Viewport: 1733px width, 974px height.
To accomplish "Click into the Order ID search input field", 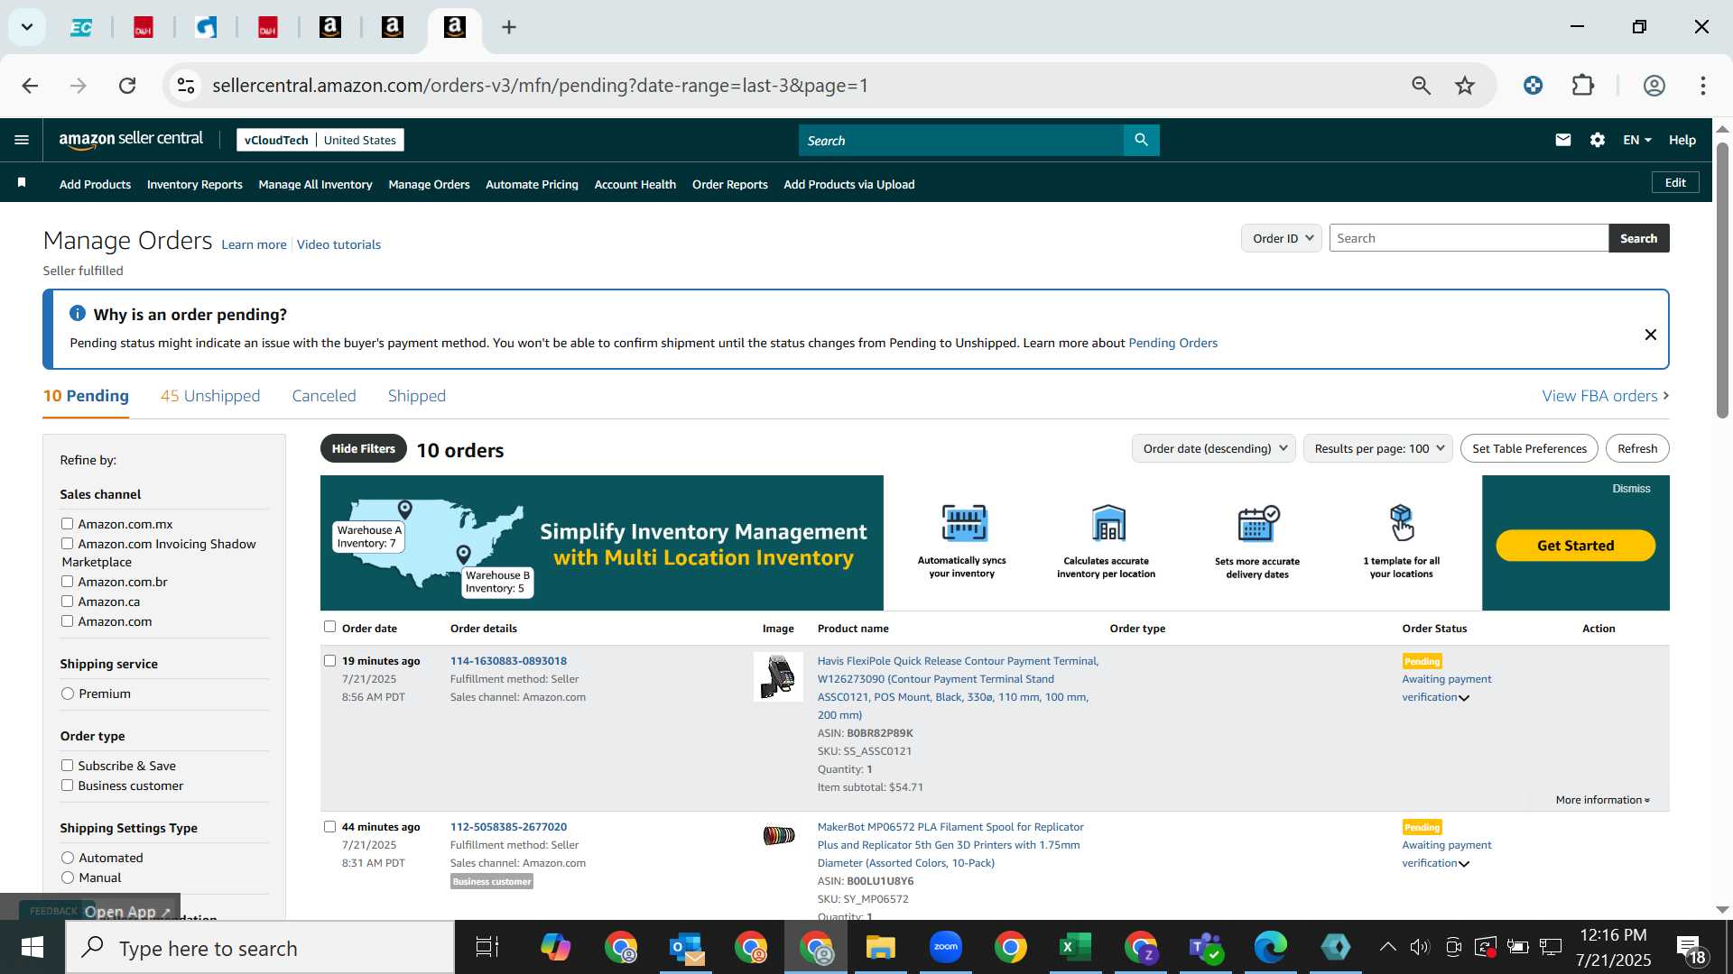I will pos(1469,238).
